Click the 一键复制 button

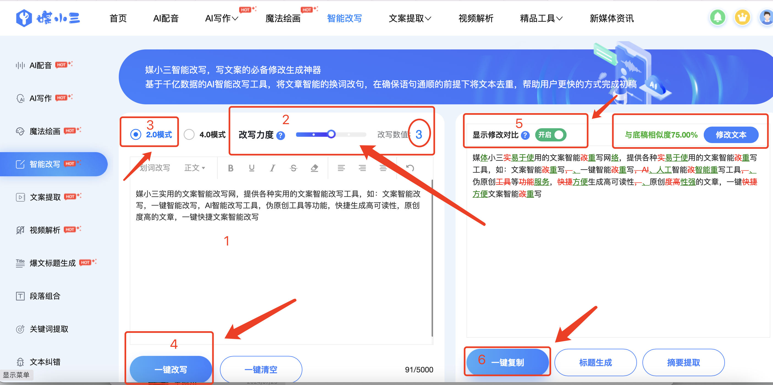coord(507,362)
